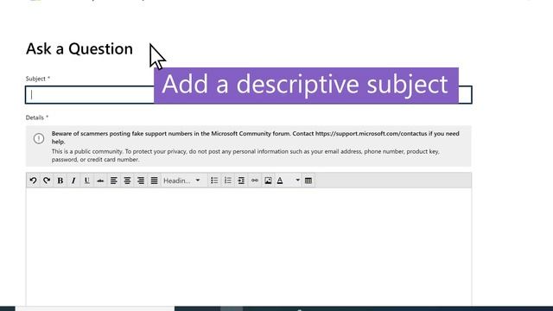Viewport: 553px width, 311px height.
Task: Open the Heading style dropdown
Action: tap(182, 181)
